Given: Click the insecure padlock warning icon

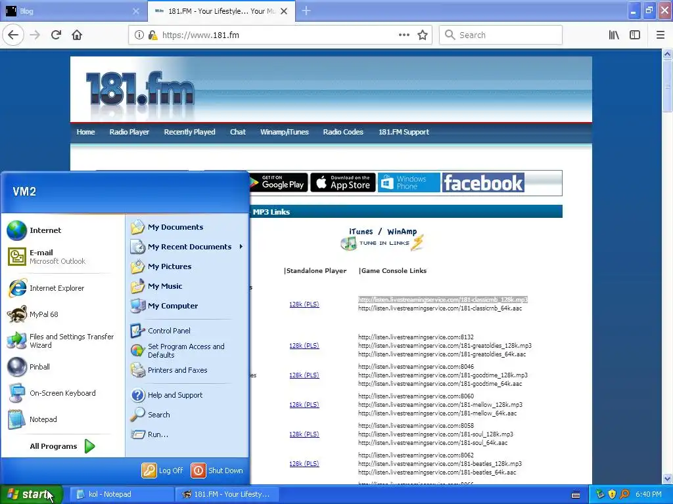Looking at the screenshot, I should pyautogui.click(x=152, y=35).
